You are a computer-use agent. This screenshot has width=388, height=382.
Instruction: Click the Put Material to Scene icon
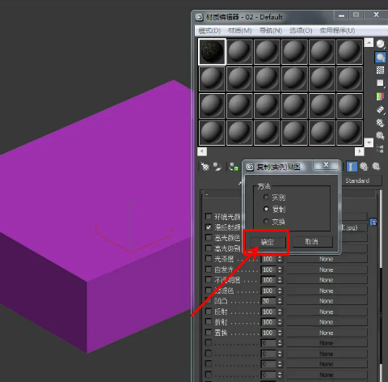(x=217, y=167)
